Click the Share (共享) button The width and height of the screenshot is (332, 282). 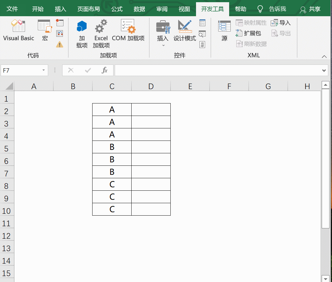[310, 9]
